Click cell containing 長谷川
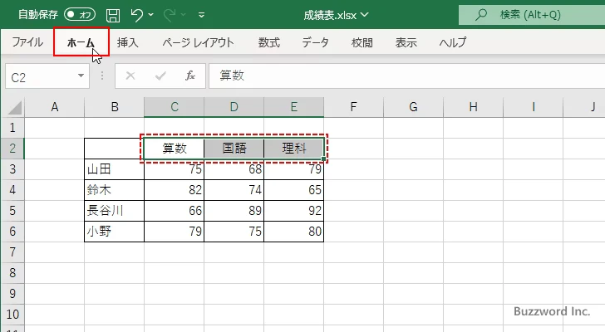 point(114,211)
